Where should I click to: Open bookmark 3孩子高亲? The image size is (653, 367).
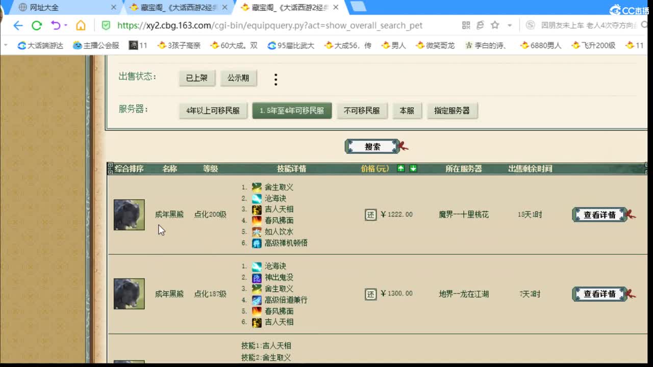pyautogui.click(x=179, y=45)
